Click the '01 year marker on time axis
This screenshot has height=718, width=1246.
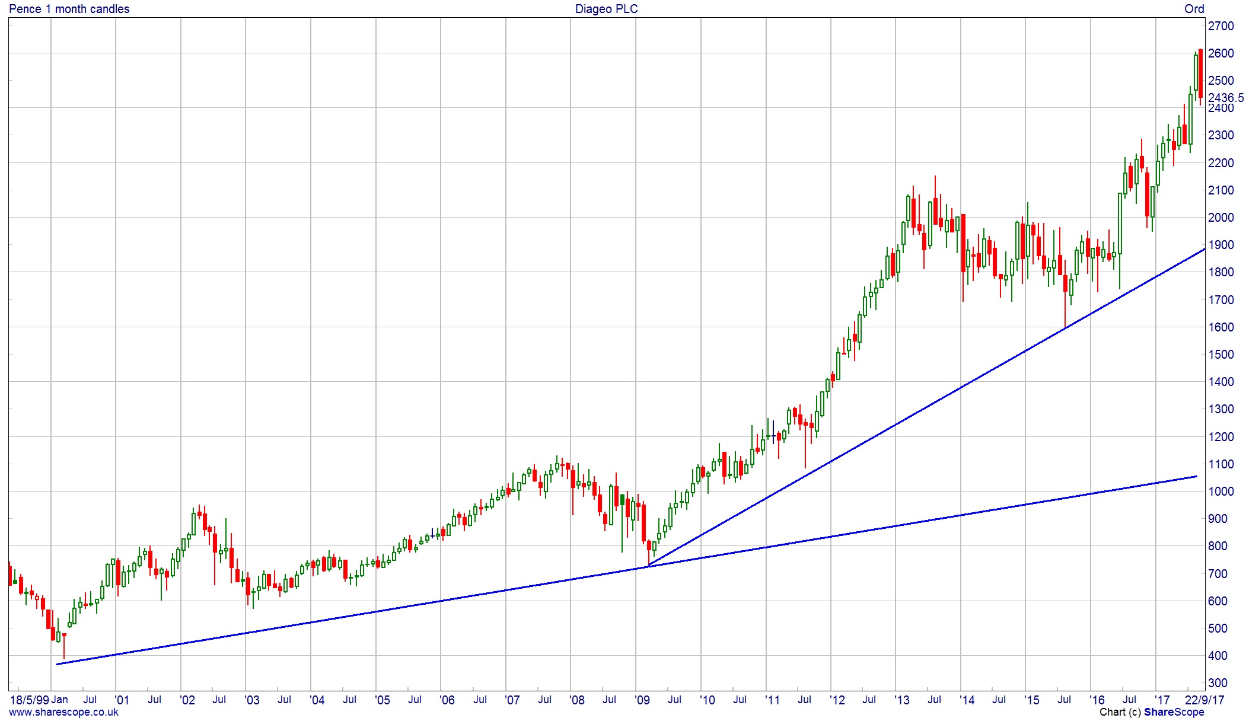[121, 700]
